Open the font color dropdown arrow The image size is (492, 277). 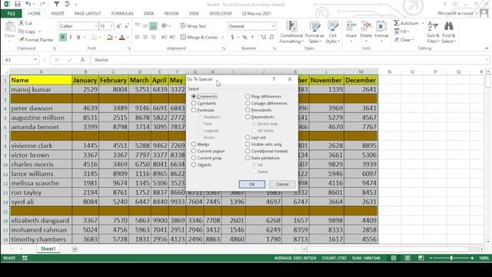point(128,37)
